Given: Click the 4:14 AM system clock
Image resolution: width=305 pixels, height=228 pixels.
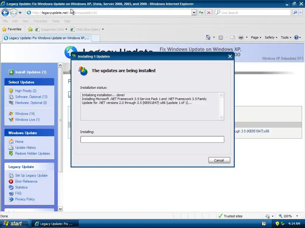Looking at the screenshot, I should (x=294, y=224).
